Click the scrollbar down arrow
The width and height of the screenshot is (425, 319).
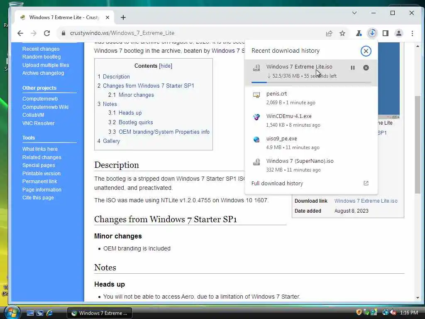(x=418, y=298)
